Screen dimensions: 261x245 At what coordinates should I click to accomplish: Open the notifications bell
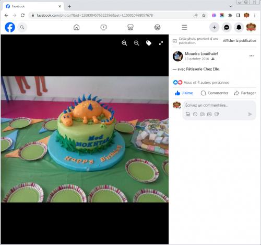[x=239, y=27]
